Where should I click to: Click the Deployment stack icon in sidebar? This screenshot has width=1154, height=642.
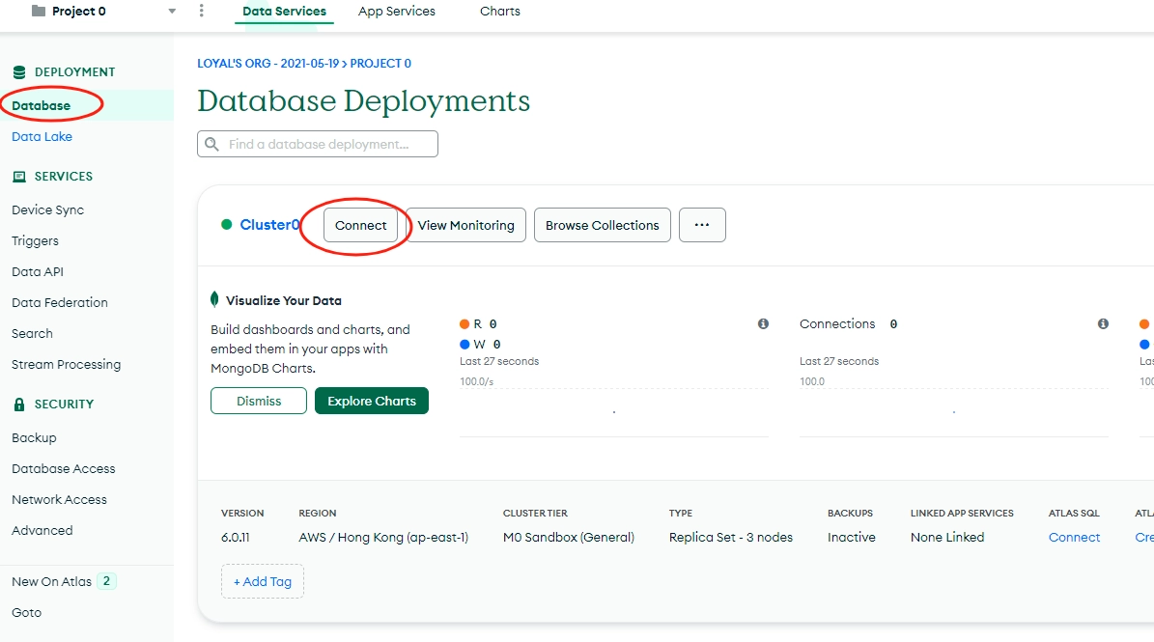click(x=19, y=72)
